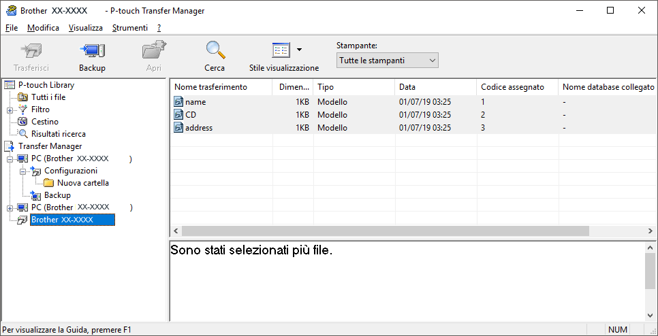The width and height of the screenshot is (658, 336).
Task: Click the CD template file icon
Action: [178, 115]
